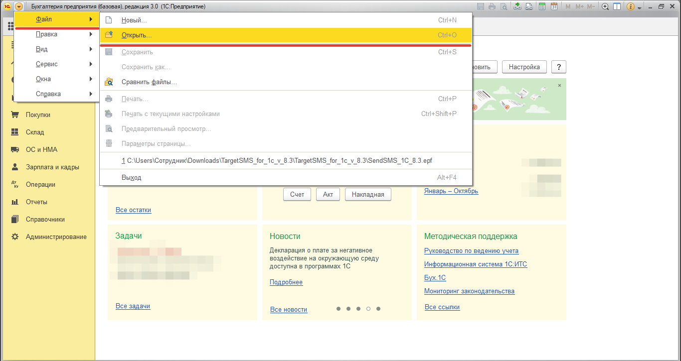The image size is (681, 361).
Task: Open the calculator from the title toolbar
Action: tap(541, 6)
